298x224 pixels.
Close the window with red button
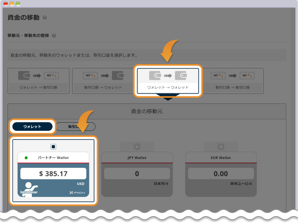coord(6,4)
